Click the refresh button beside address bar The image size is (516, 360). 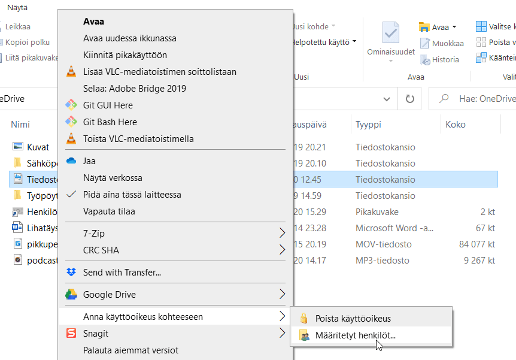coord(410,99)
